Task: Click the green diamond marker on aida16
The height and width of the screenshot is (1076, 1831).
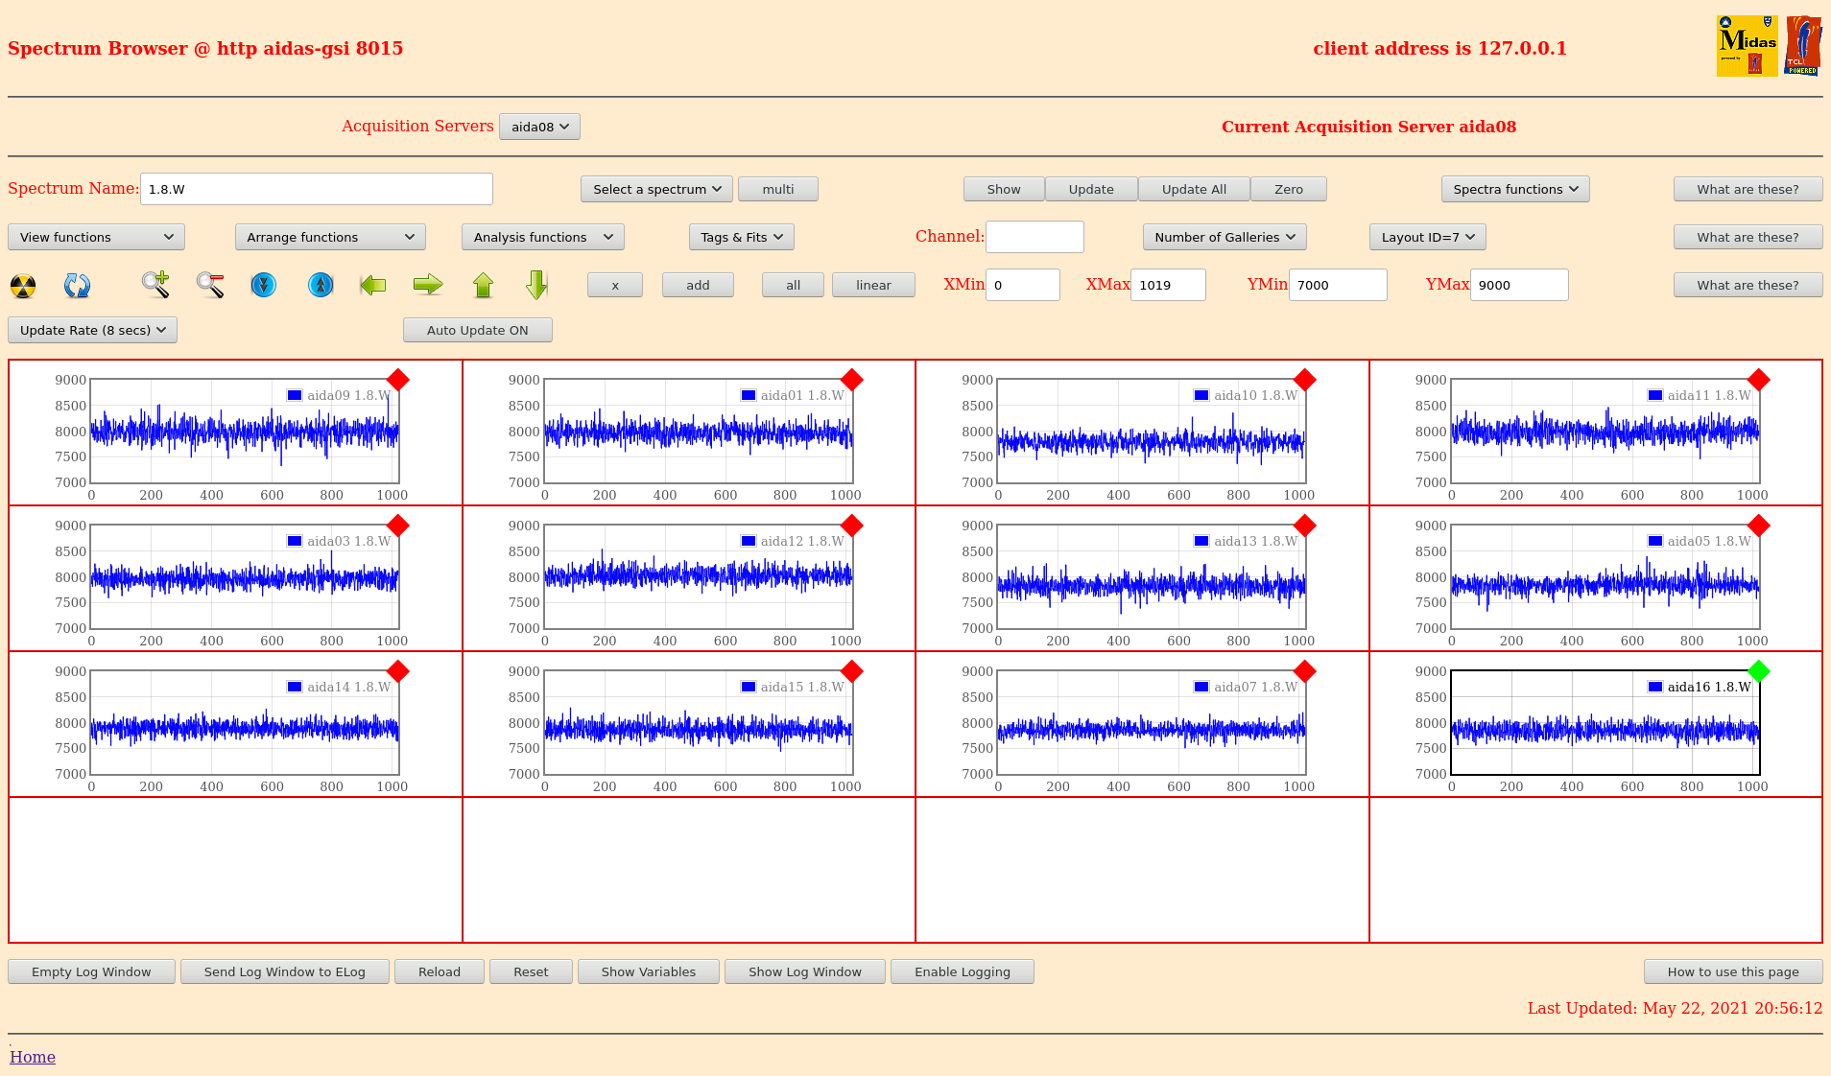Action: 1758,671
